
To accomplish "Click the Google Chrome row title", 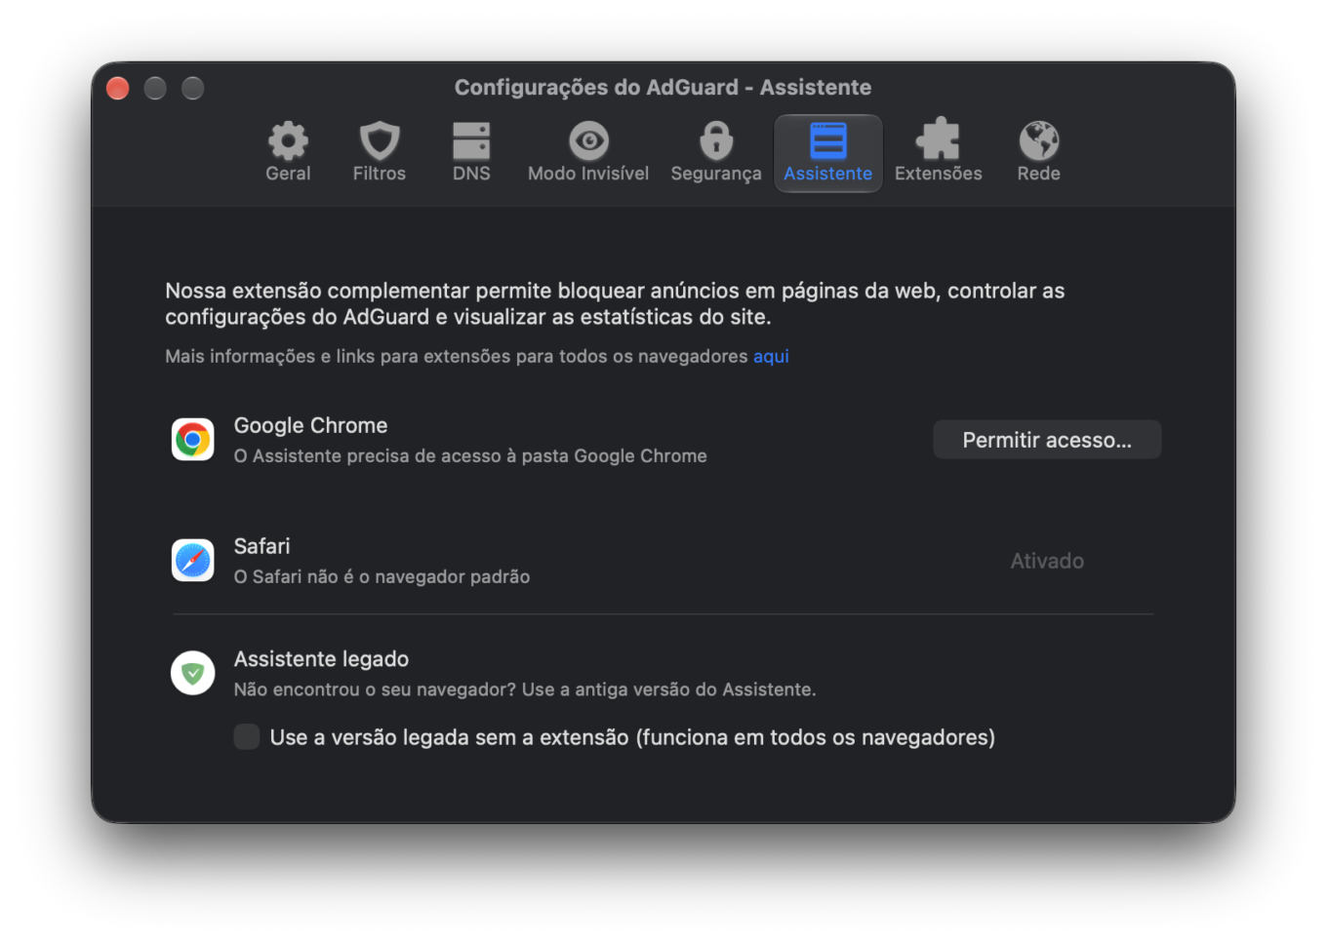I will [x=310, y=425].
